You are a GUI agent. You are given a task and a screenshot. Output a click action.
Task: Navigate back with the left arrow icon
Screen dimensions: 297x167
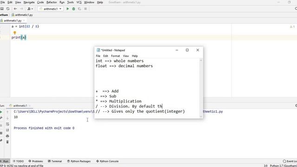coord(15,9)
